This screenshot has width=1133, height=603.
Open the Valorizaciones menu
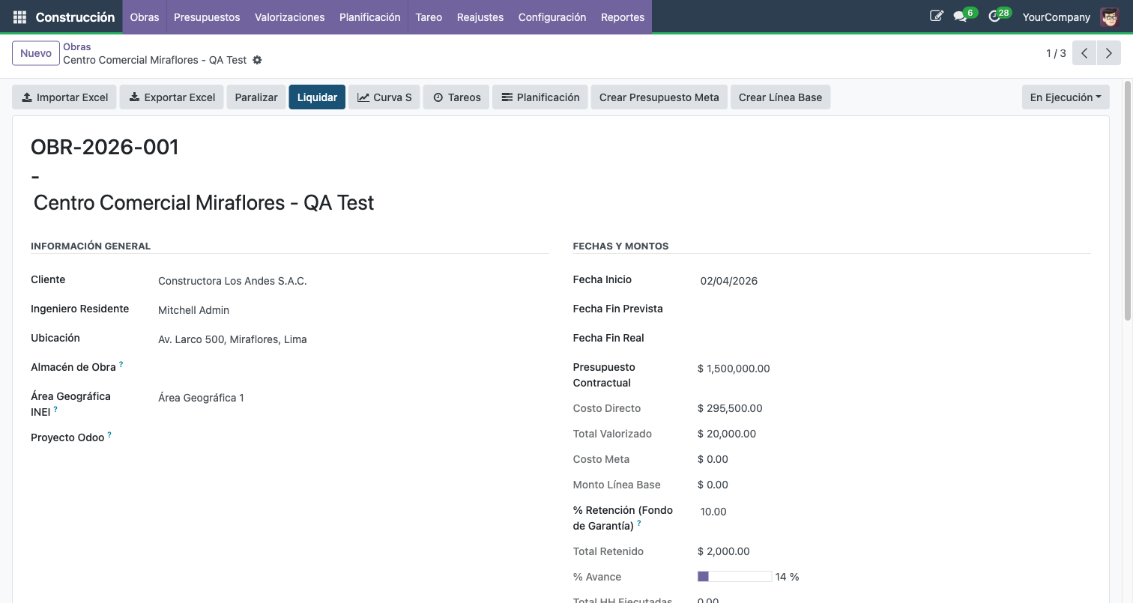[289, 17]
